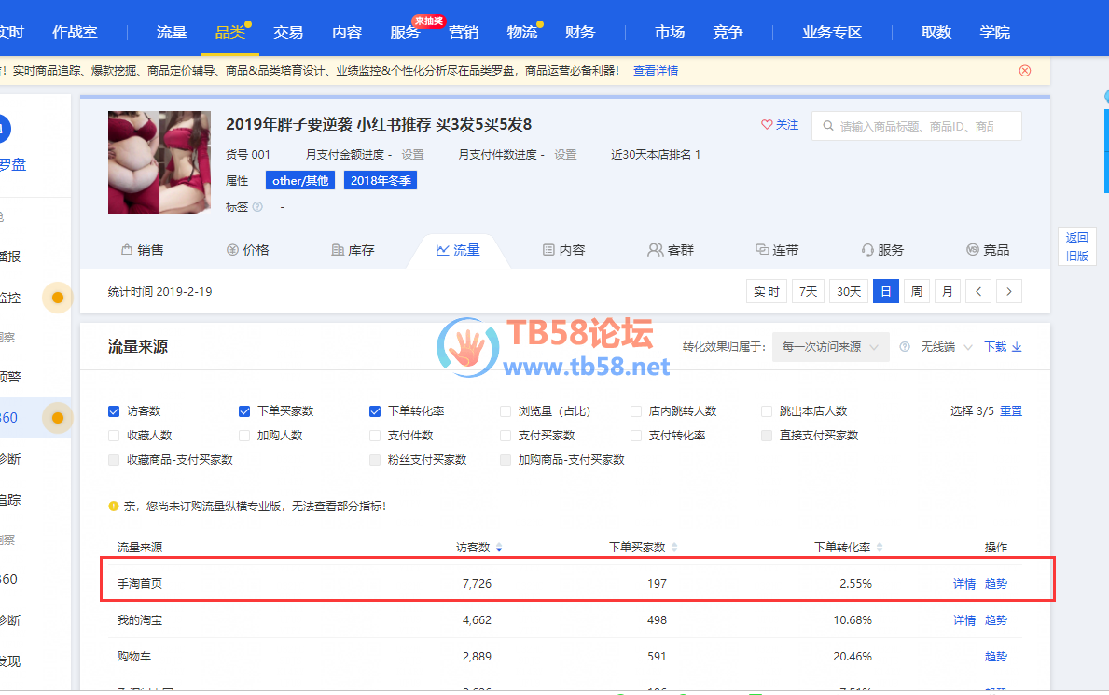Screen dimensions: 1109x695
Task: Uncheck the 下单买家数 checkbox
Action: [x=244, y=411]
